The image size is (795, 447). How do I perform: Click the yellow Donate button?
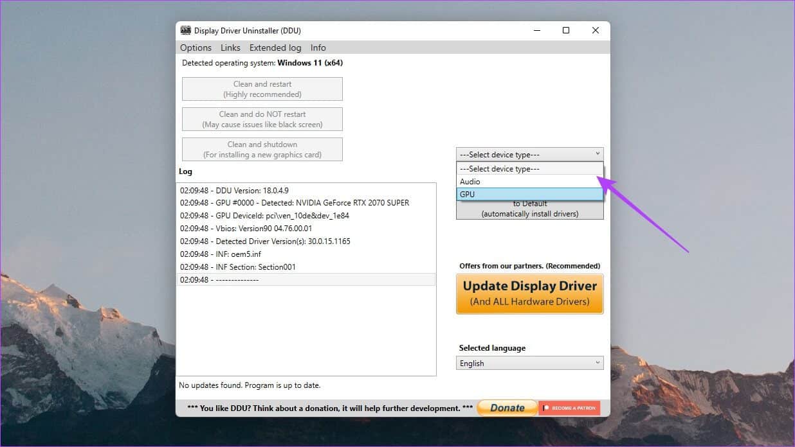coord(507,408)
